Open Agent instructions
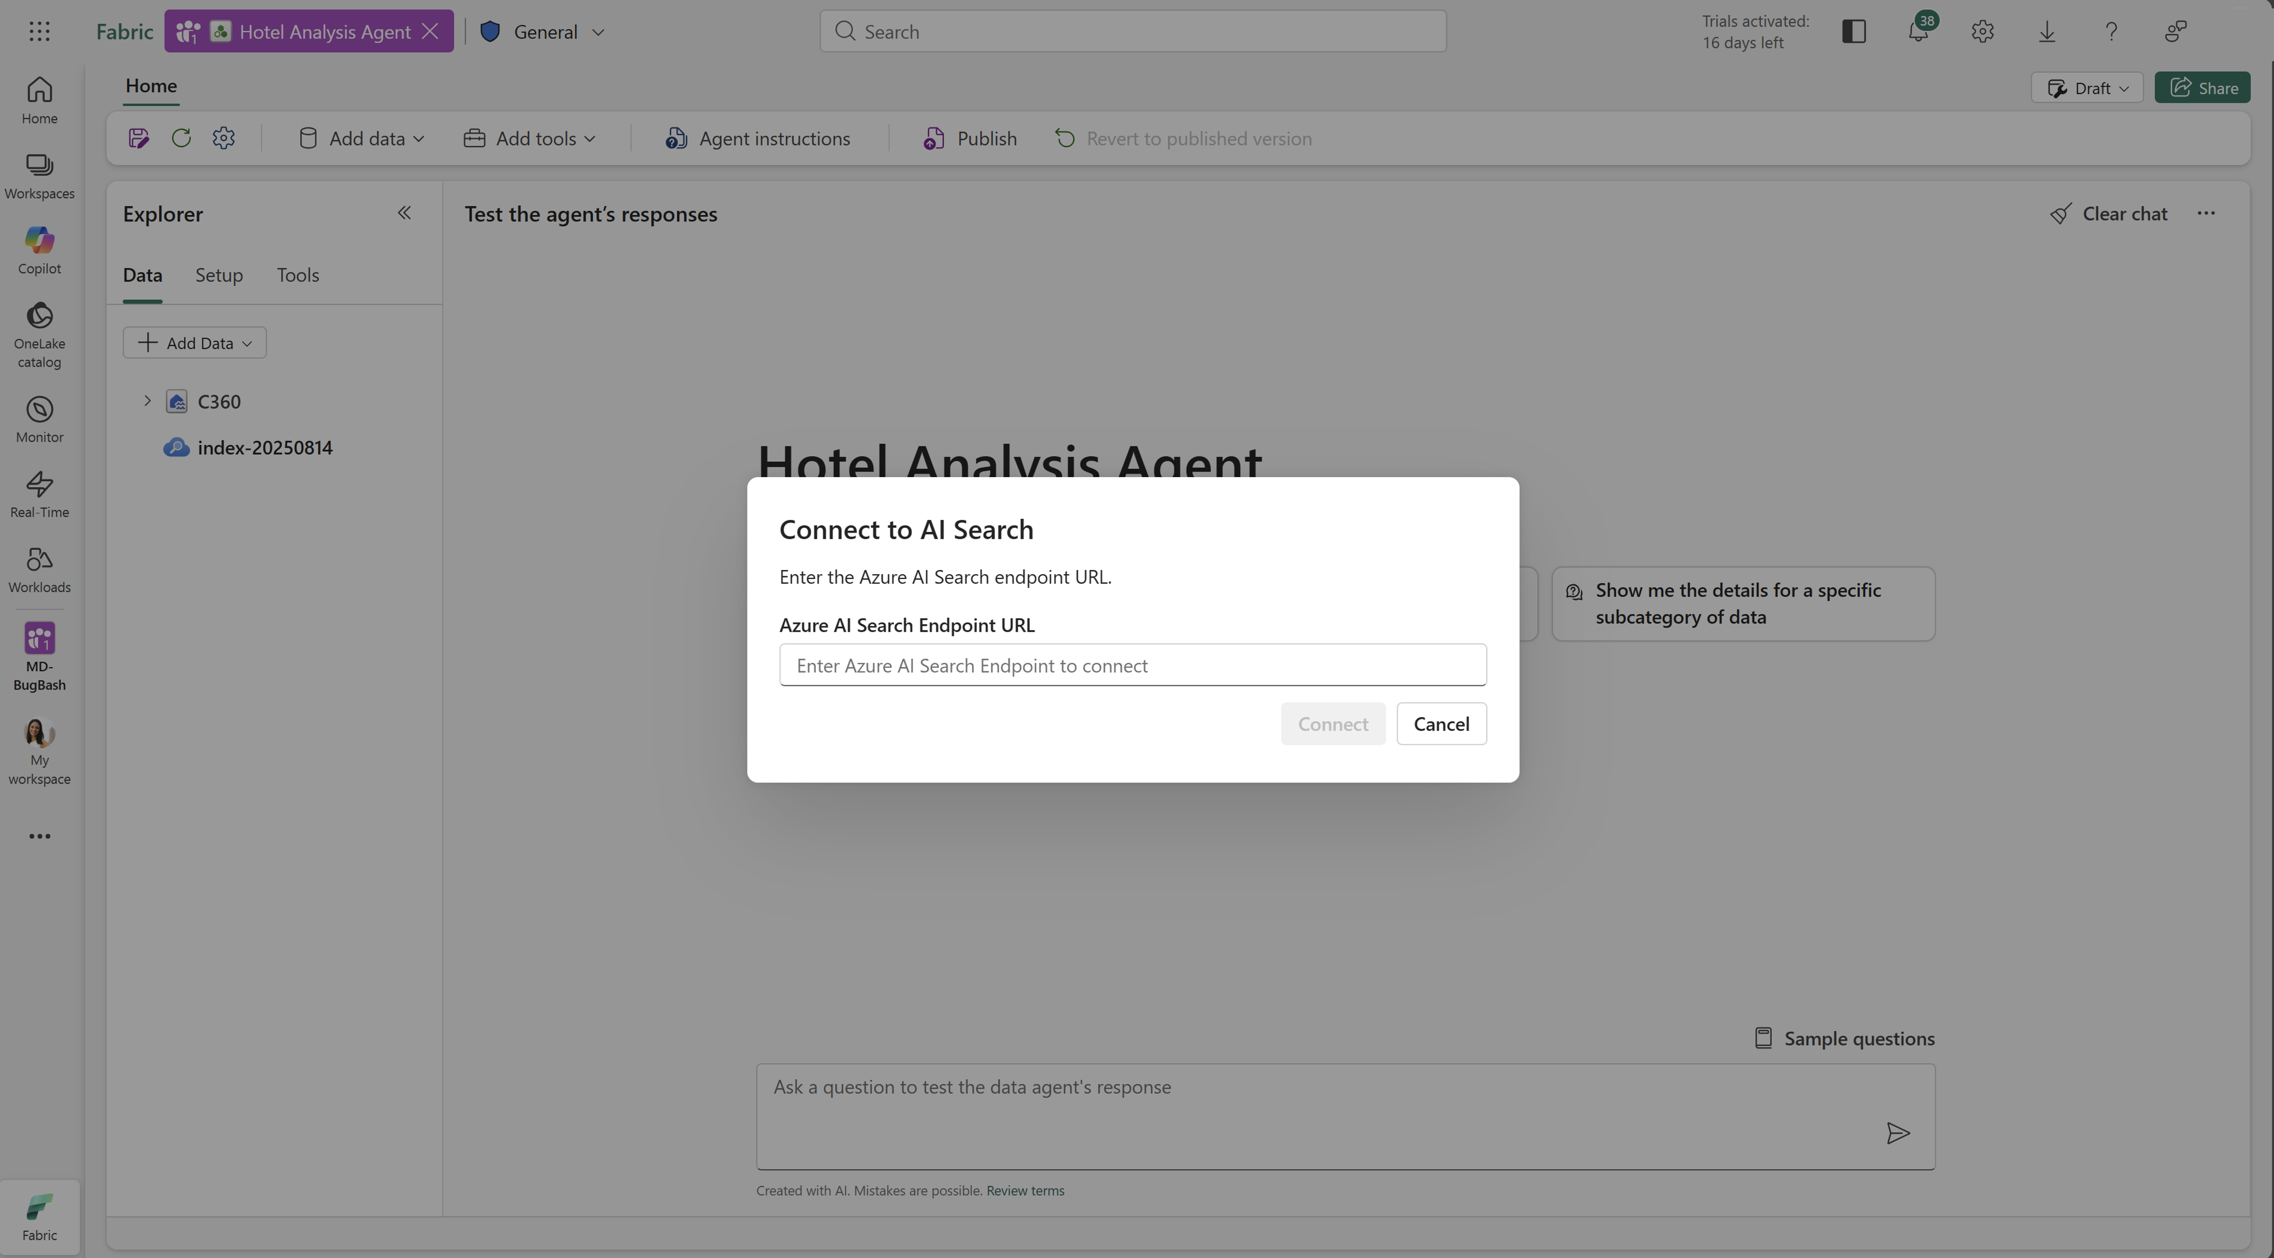Screen dimensions: 2274x1258 click(757, 139)
